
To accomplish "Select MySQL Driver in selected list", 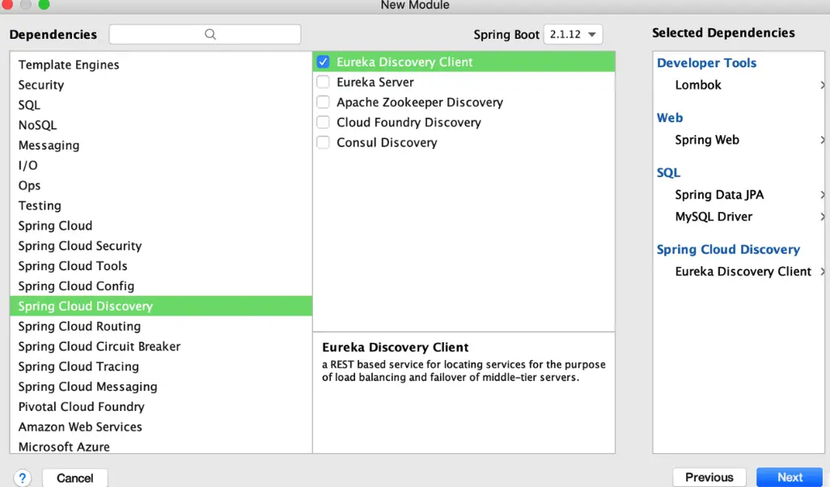I will pyautogui.click(x=714, y=217).
